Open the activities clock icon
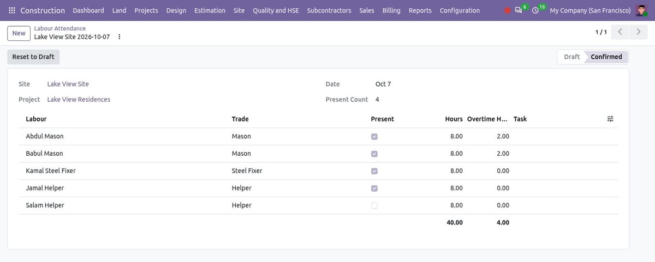The width and height of the screenshot is (655, 262). [x=535, y=10]
